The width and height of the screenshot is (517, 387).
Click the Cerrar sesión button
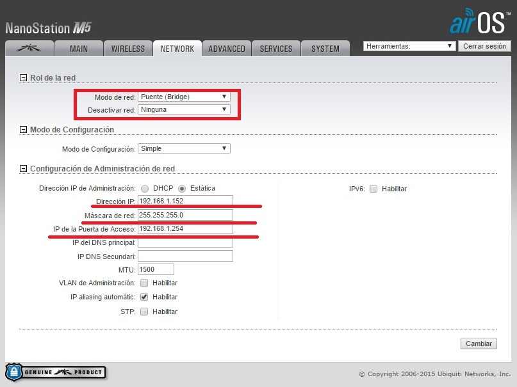tap(484, 46)
